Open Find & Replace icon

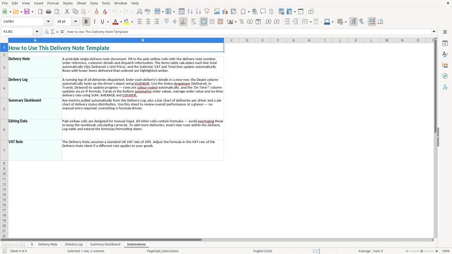139,12
